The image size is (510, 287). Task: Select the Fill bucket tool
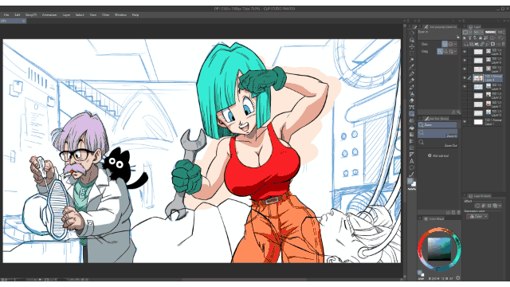tap(412, 128)
